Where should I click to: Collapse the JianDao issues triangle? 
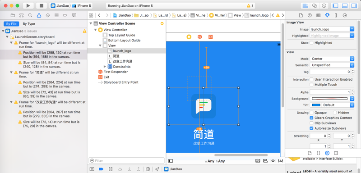click(x=3, y=31)
